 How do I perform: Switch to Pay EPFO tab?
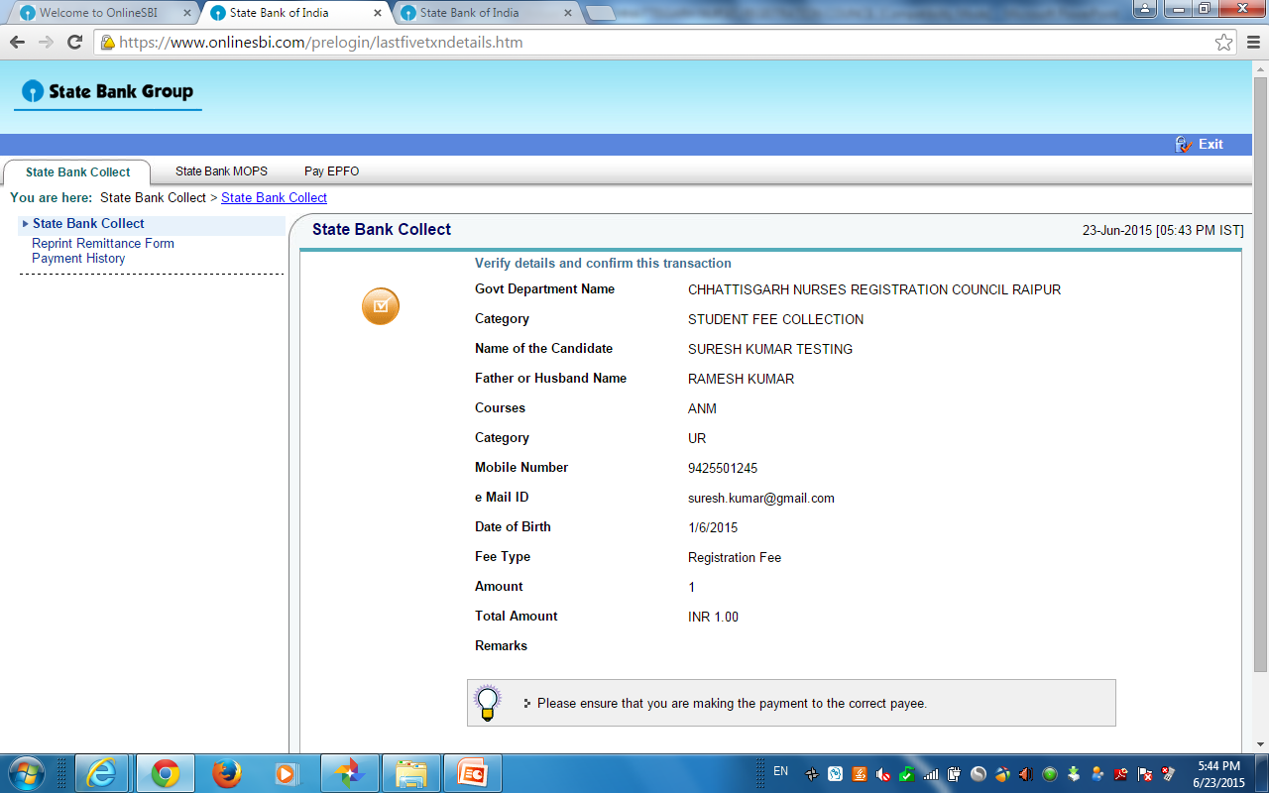pyautogui.click(x=331, y=171)
